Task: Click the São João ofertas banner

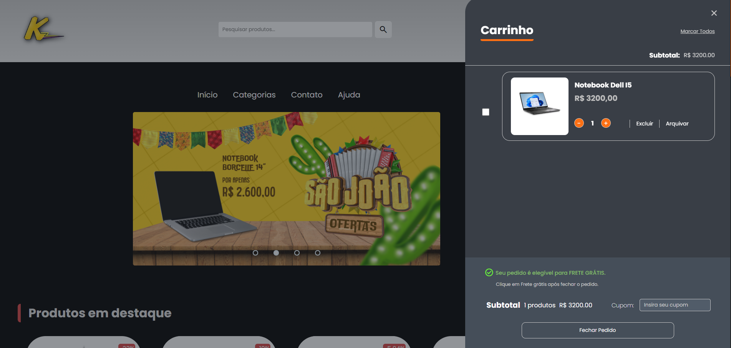Action: click(x=286, y=189)
